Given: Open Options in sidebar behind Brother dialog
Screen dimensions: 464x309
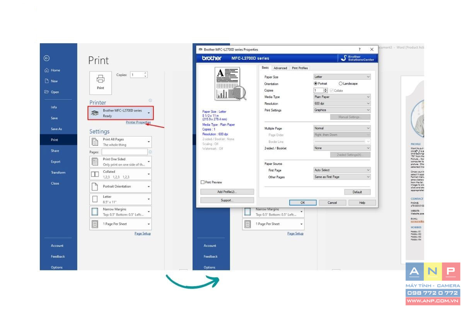Looking at the screenshot, I should click(210, 267).
